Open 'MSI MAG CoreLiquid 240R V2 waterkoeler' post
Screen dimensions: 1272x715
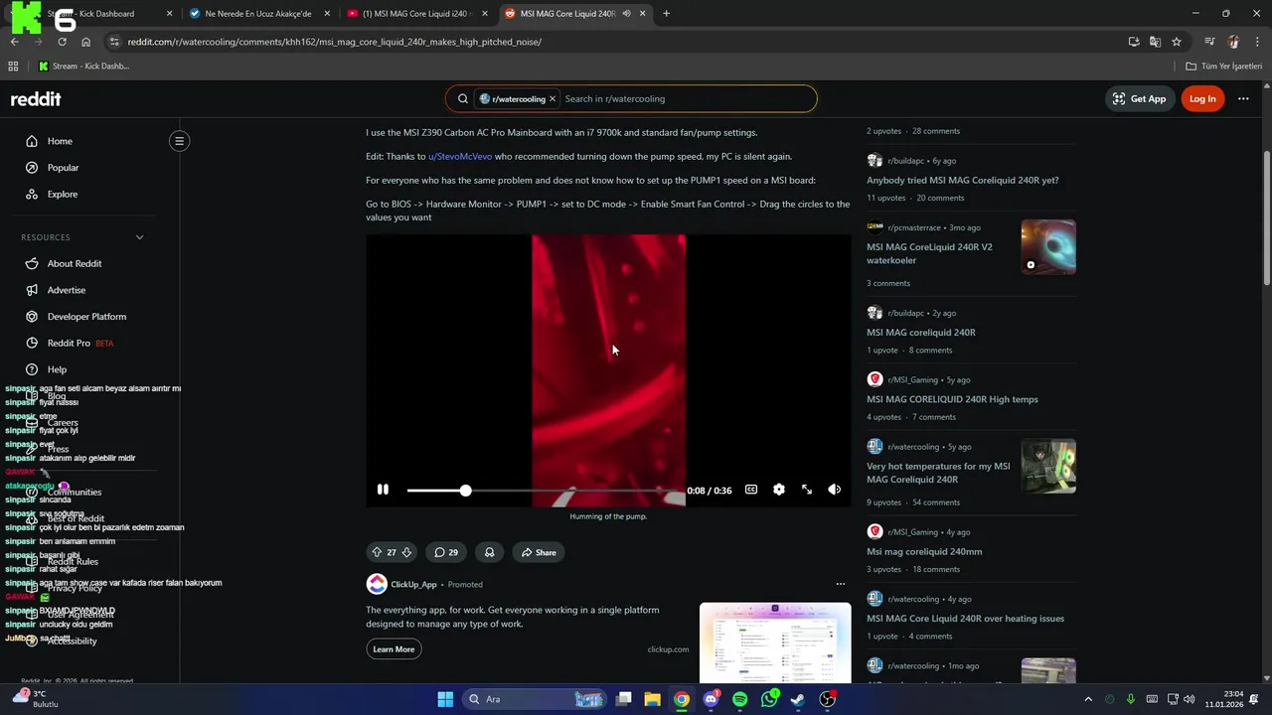coord(929,253)
